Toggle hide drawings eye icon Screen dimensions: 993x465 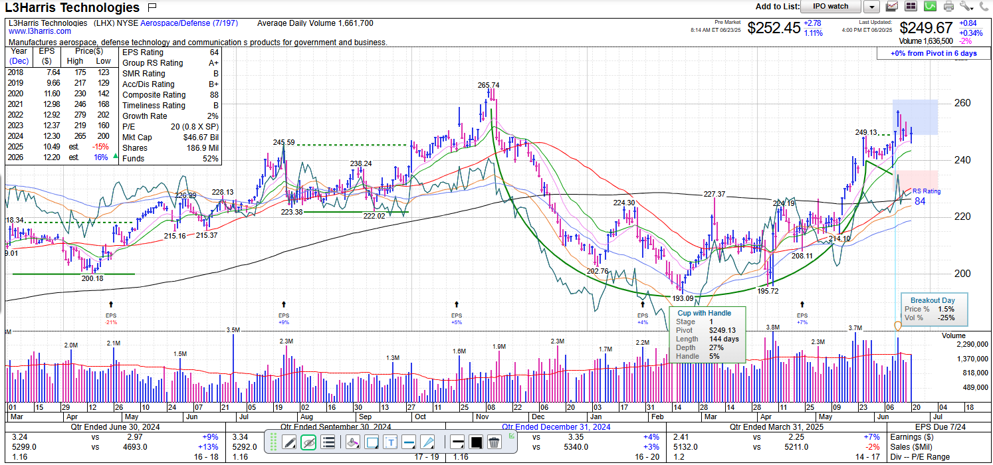(308, 442)
